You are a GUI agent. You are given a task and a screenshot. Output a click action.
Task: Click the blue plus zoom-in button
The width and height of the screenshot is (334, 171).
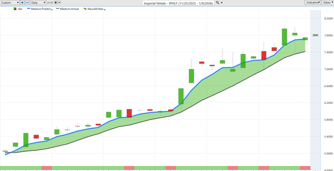tap(22, 3)
